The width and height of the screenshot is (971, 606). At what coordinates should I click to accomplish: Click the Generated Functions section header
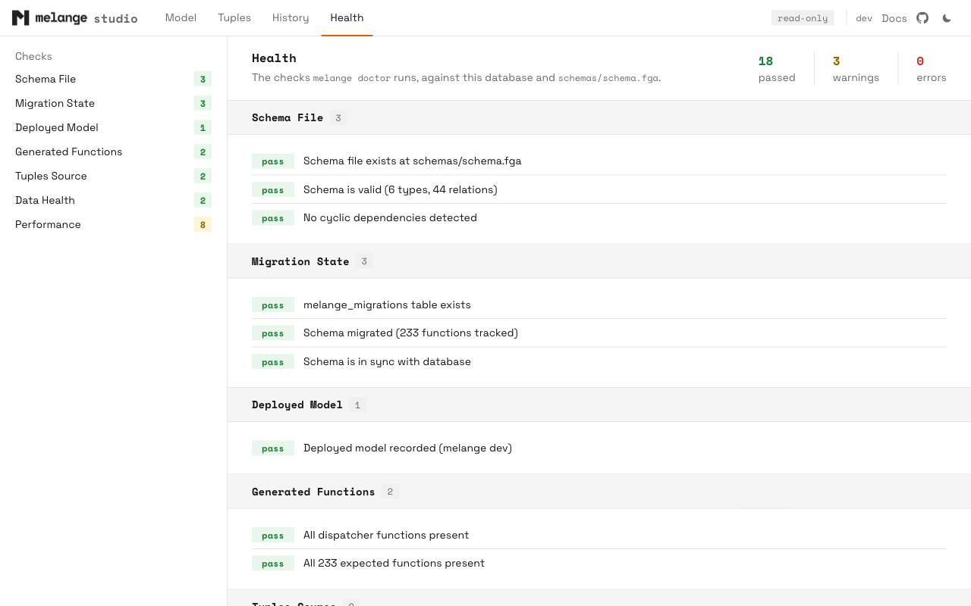599,492
